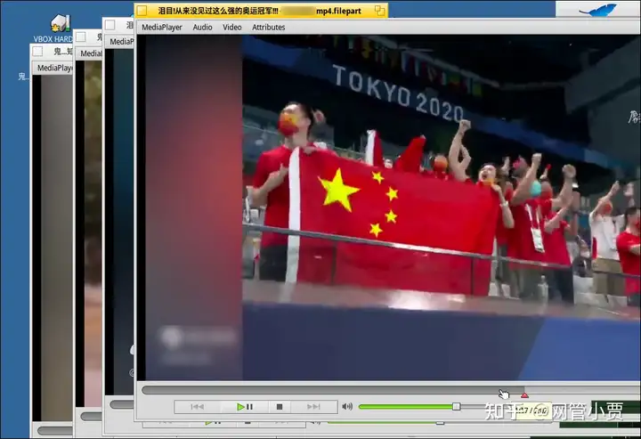Viewport: 641px width, 439px height.
Task: Open MediaPlayer menu of rearmost window
Action: click(x=54, y=68)
